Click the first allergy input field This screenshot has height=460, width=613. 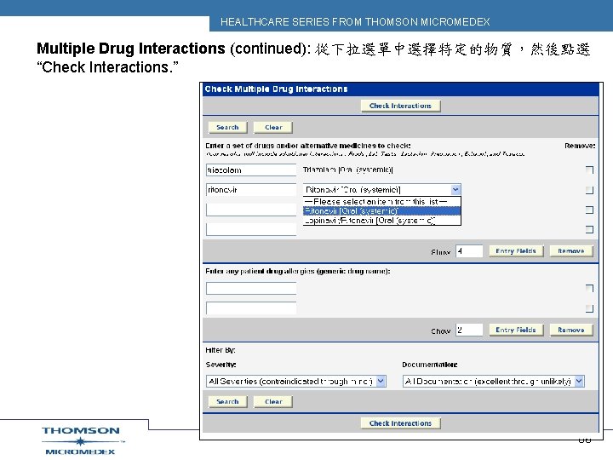point(251,288)
